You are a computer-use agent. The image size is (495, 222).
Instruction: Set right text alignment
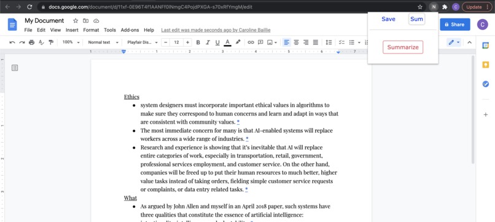[x=306, y=42]
